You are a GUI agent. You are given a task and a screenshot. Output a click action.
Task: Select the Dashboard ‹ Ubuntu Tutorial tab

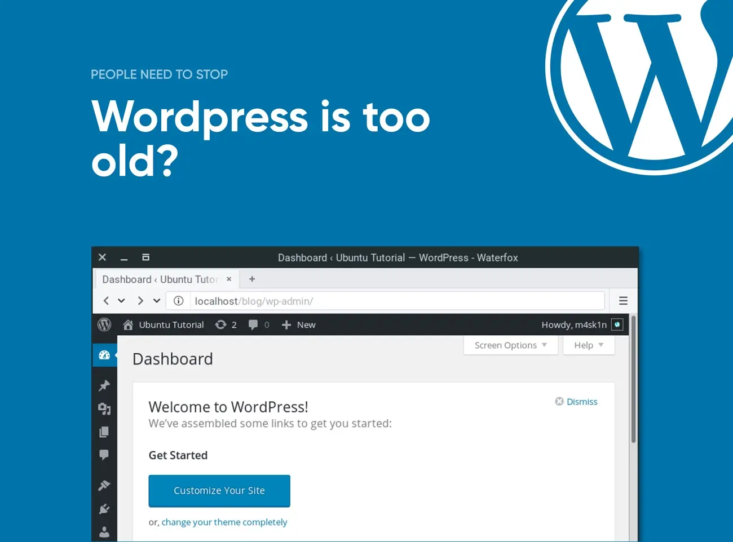160,279
